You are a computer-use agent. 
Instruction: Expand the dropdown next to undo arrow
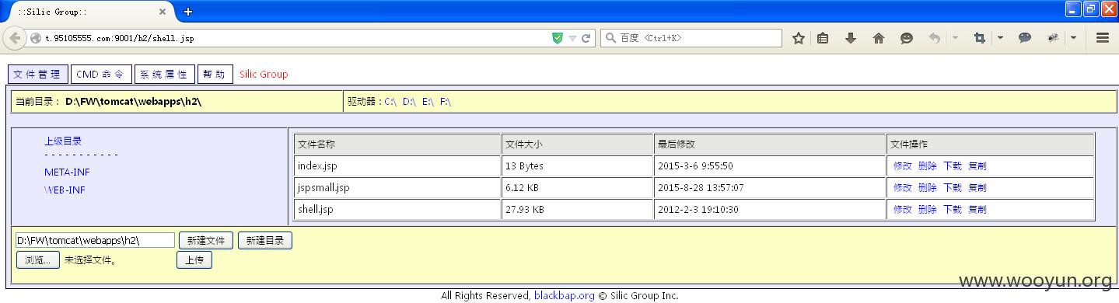tap(955, 38)
